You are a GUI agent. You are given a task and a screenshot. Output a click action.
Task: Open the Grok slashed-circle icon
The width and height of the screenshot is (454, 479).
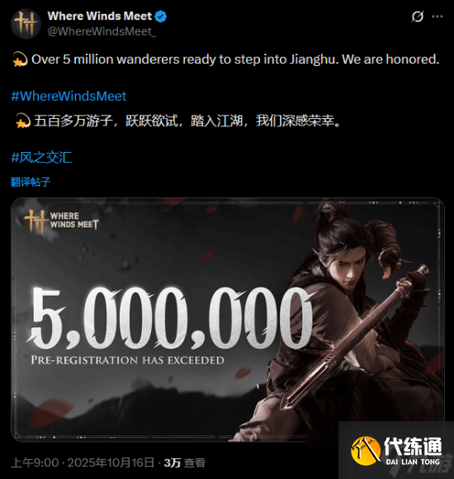[x=418, y=17]
